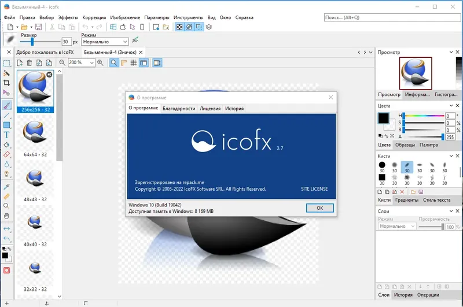This screenshot has width=463, height=307.
Task: Switch to the Градиенты panel tab
Action: coord(407,200)
